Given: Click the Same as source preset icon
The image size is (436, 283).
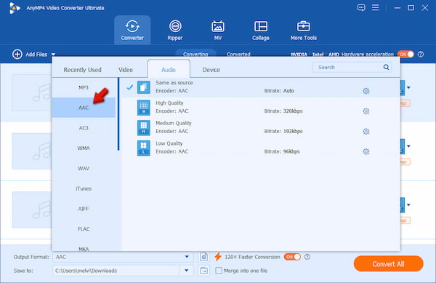Looking at the screenshot, I should click(143, 87).
